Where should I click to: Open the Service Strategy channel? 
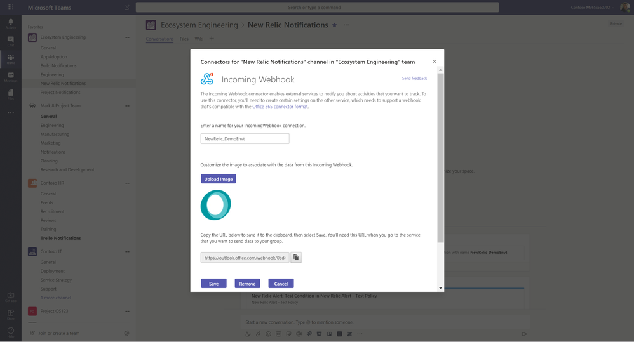(x=56, y=280)
